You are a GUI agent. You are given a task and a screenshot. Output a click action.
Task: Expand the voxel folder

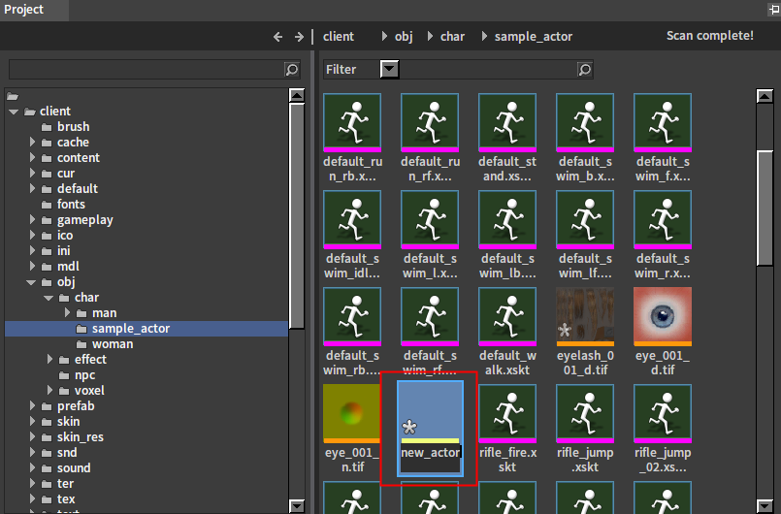point(49,391)
